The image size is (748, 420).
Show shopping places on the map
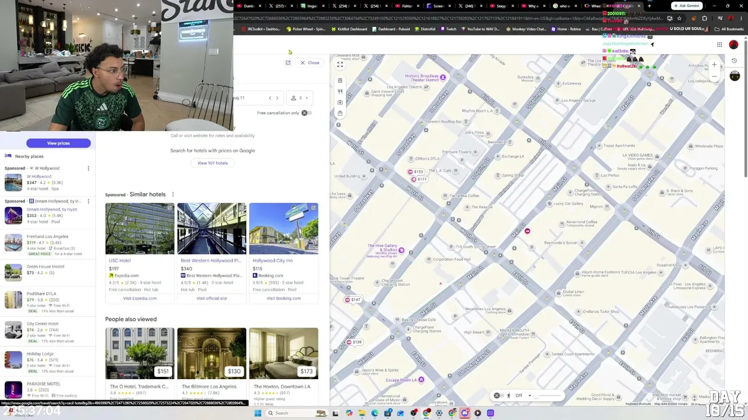(340, 113)
